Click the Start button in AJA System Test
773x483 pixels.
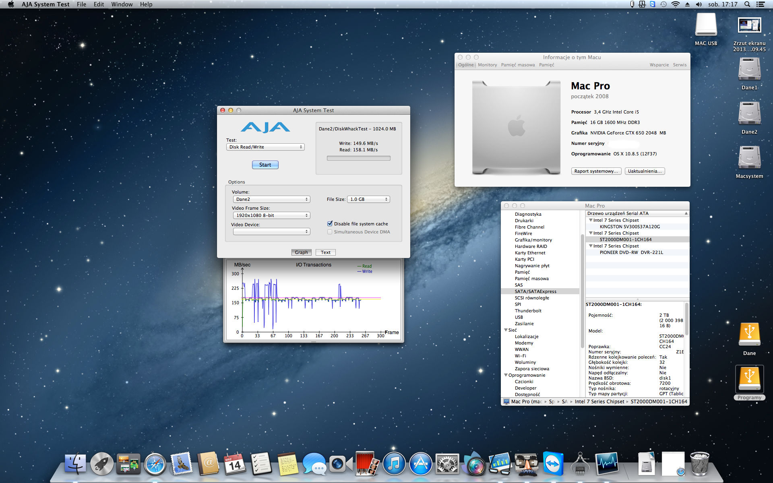pyautogui.click(x=265, y=165)
